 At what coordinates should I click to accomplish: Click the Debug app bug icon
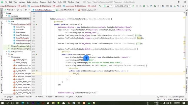coord(144,6)
